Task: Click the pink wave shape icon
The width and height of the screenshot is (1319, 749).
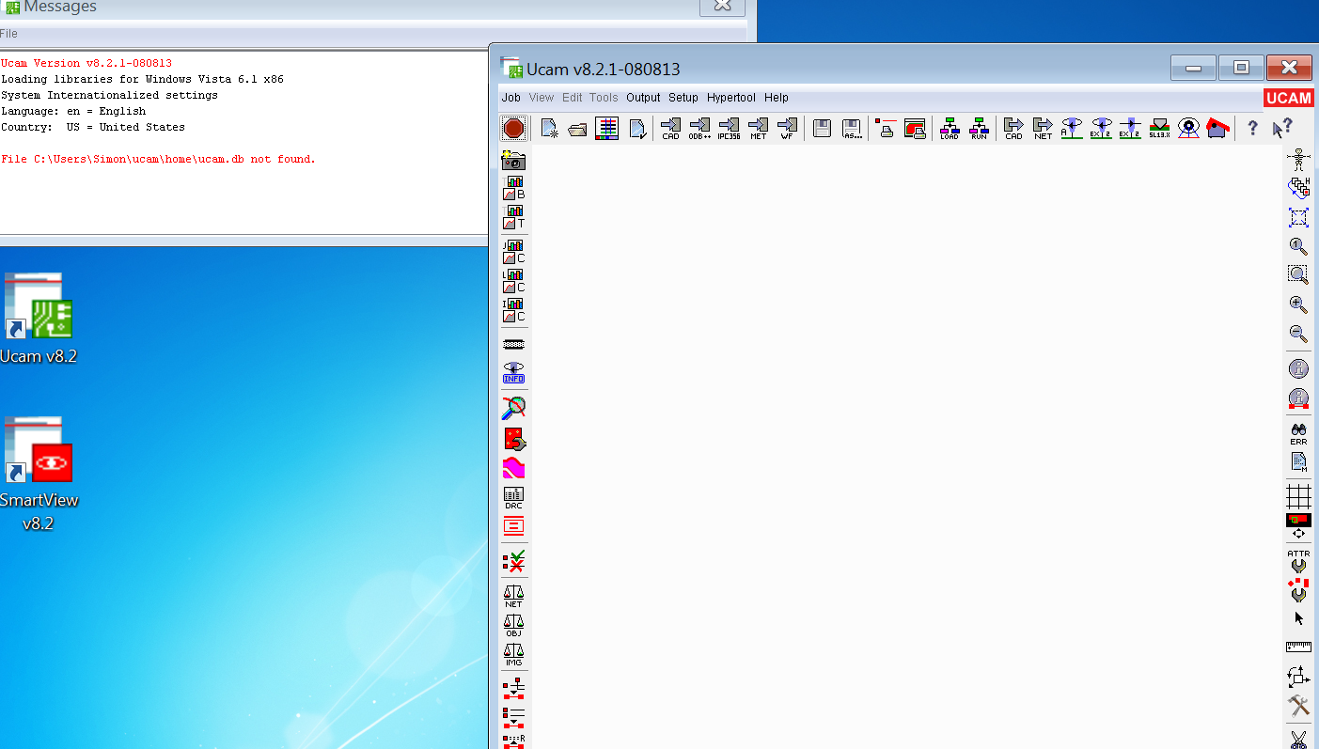Action: tap(513, 467)
